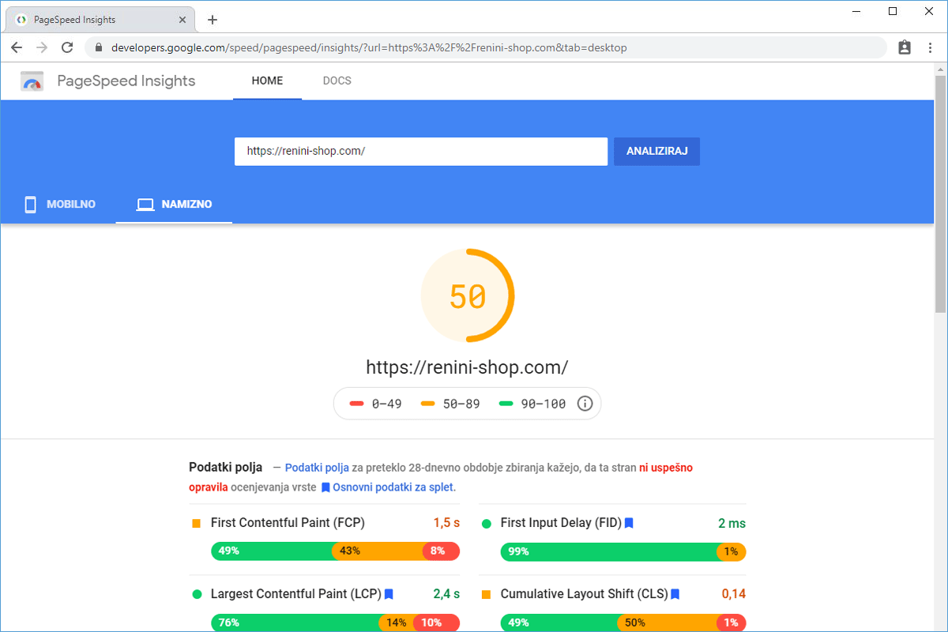Reload the page with browser refresh button

(x=67, y=47)
